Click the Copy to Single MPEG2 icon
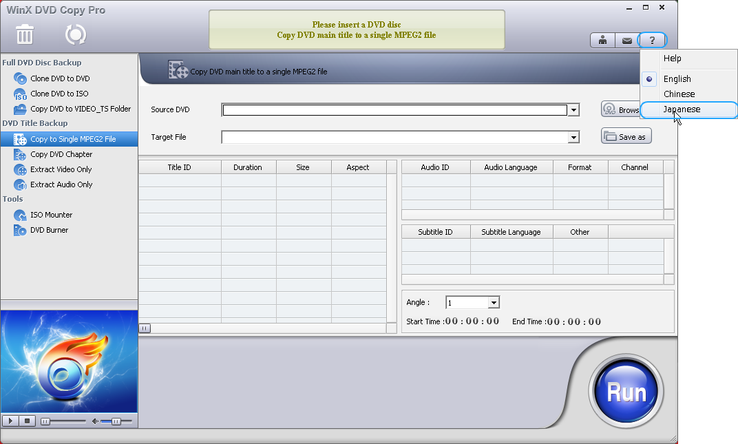The image size is (738, 444). pos(20,139)
